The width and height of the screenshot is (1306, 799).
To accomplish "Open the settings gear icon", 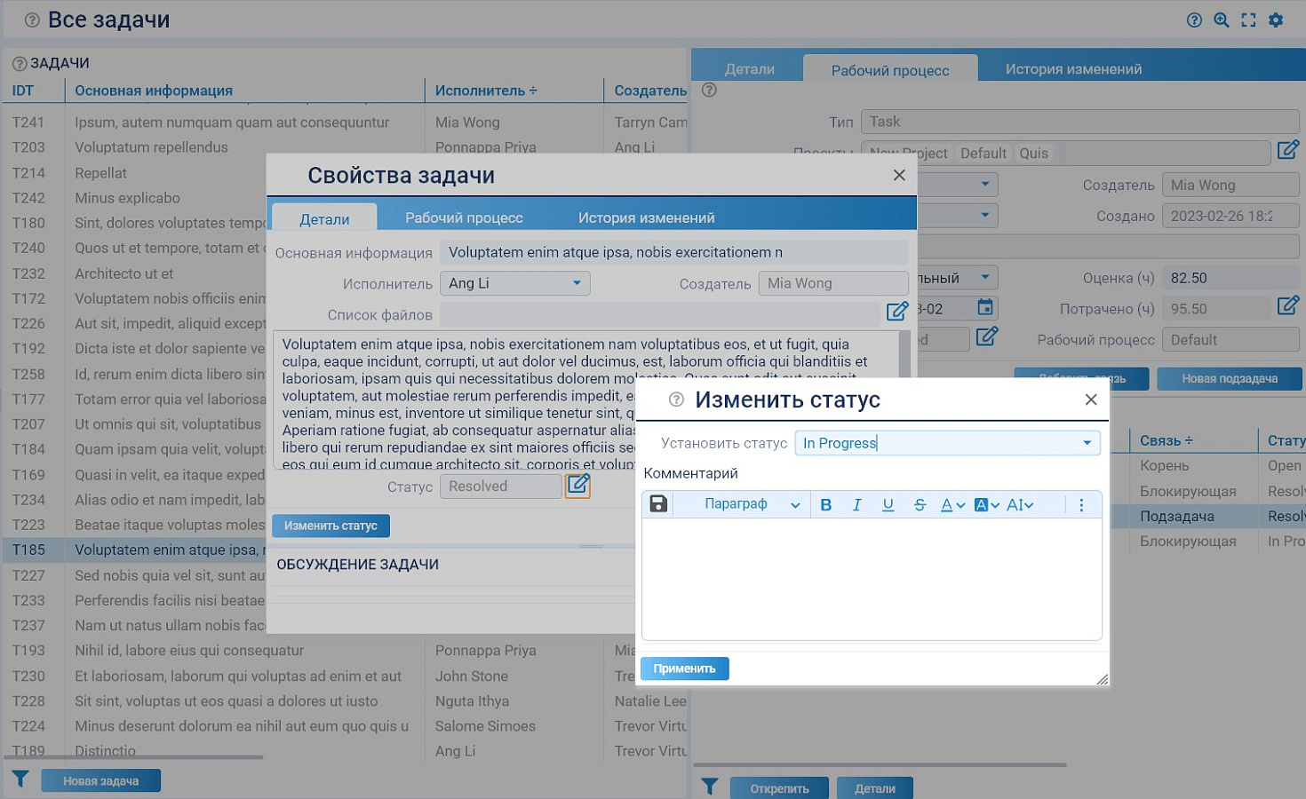I will click(x=1276, y=20).
